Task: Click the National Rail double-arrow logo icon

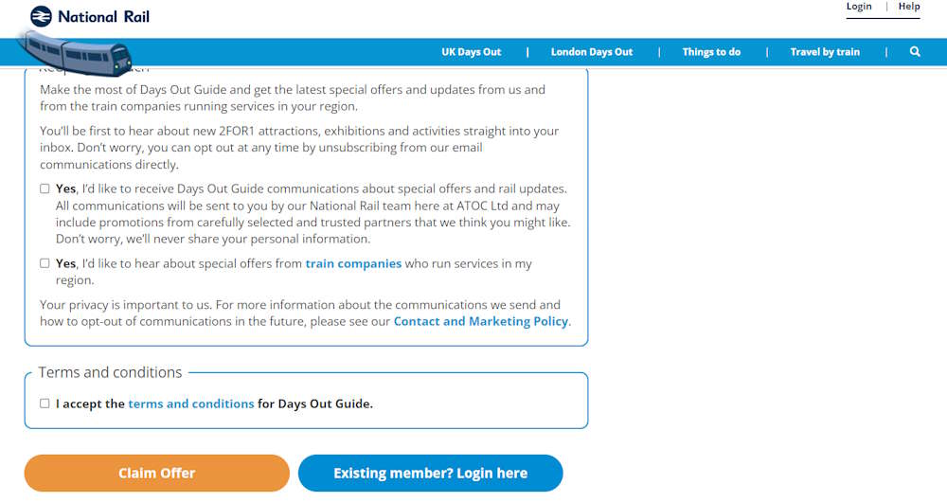Action: pyautogui.click(x=41, y=16)
